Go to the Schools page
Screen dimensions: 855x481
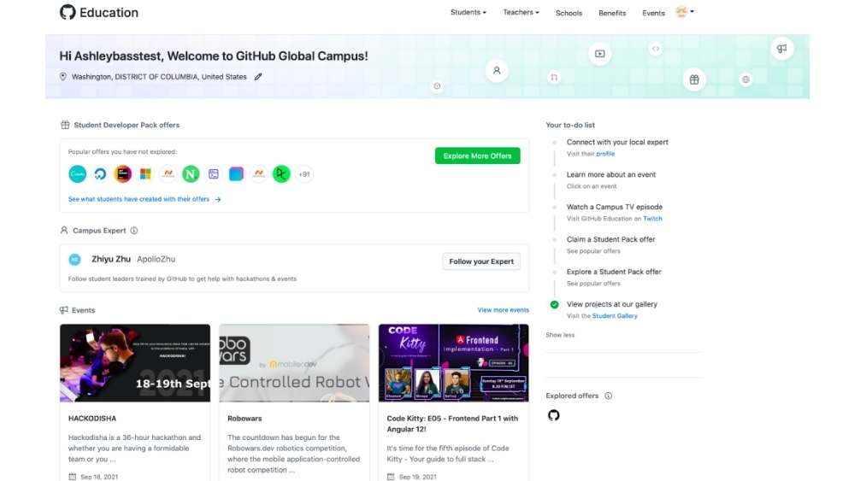(x=569, y=13)
